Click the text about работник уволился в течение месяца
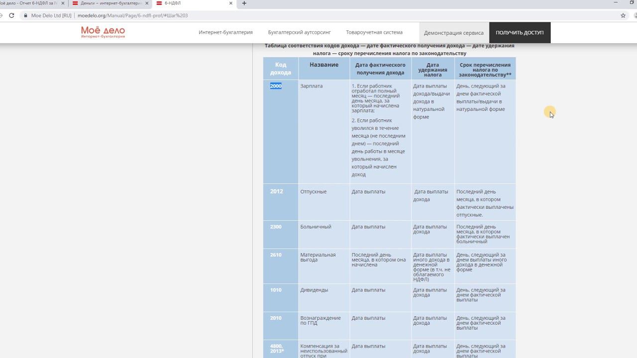637x358 pixels. 379,148
